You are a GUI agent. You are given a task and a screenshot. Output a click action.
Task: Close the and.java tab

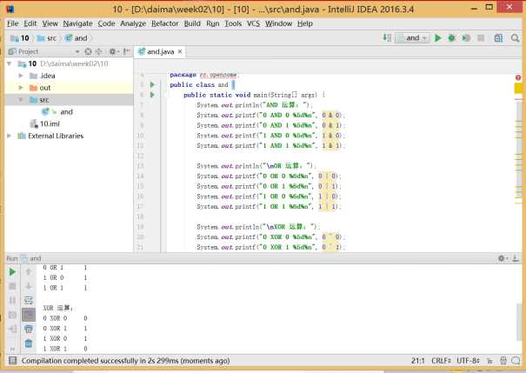[180, 51]
